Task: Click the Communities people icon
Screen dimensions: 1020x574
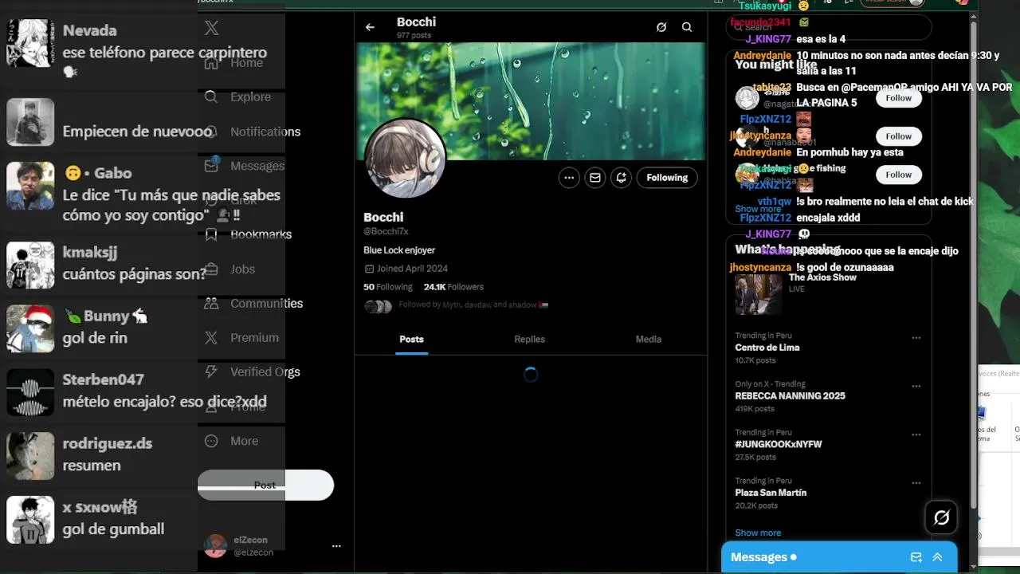Action: 211,304
